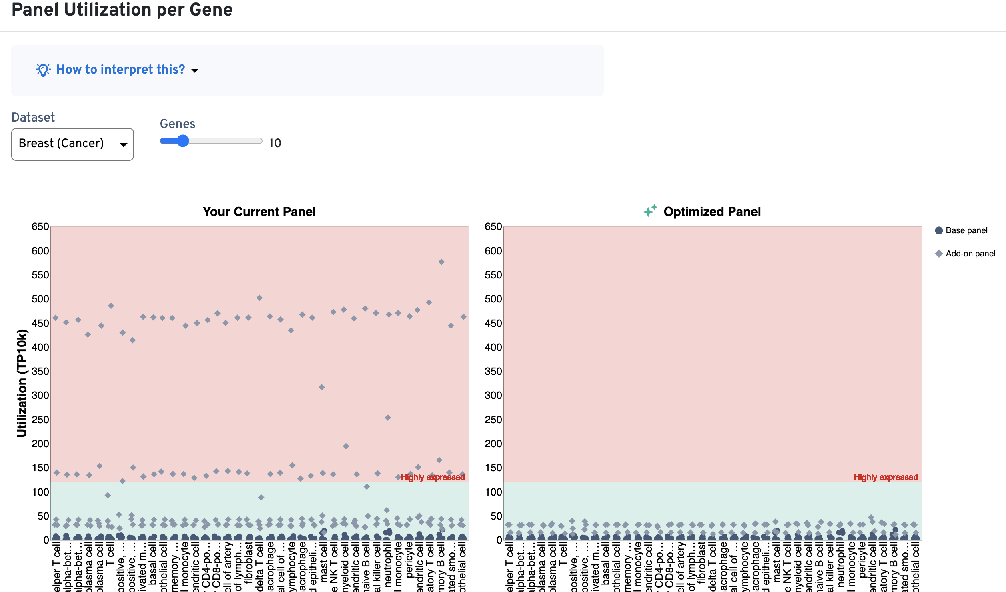Click the Panel Utilization per Gene heading
This screenshot has height=592, width=1006.
point(122,9)
